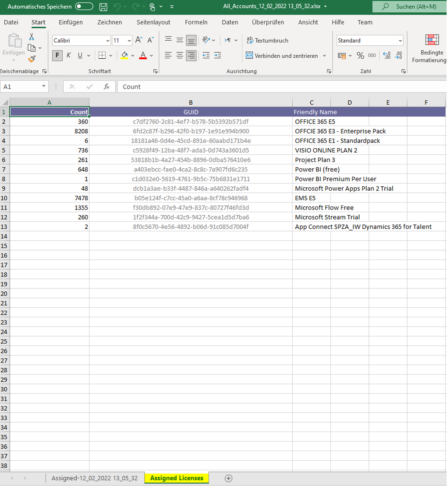Click the increase font size icon
This screenshot has width=447, height=486.
(139, 40)
